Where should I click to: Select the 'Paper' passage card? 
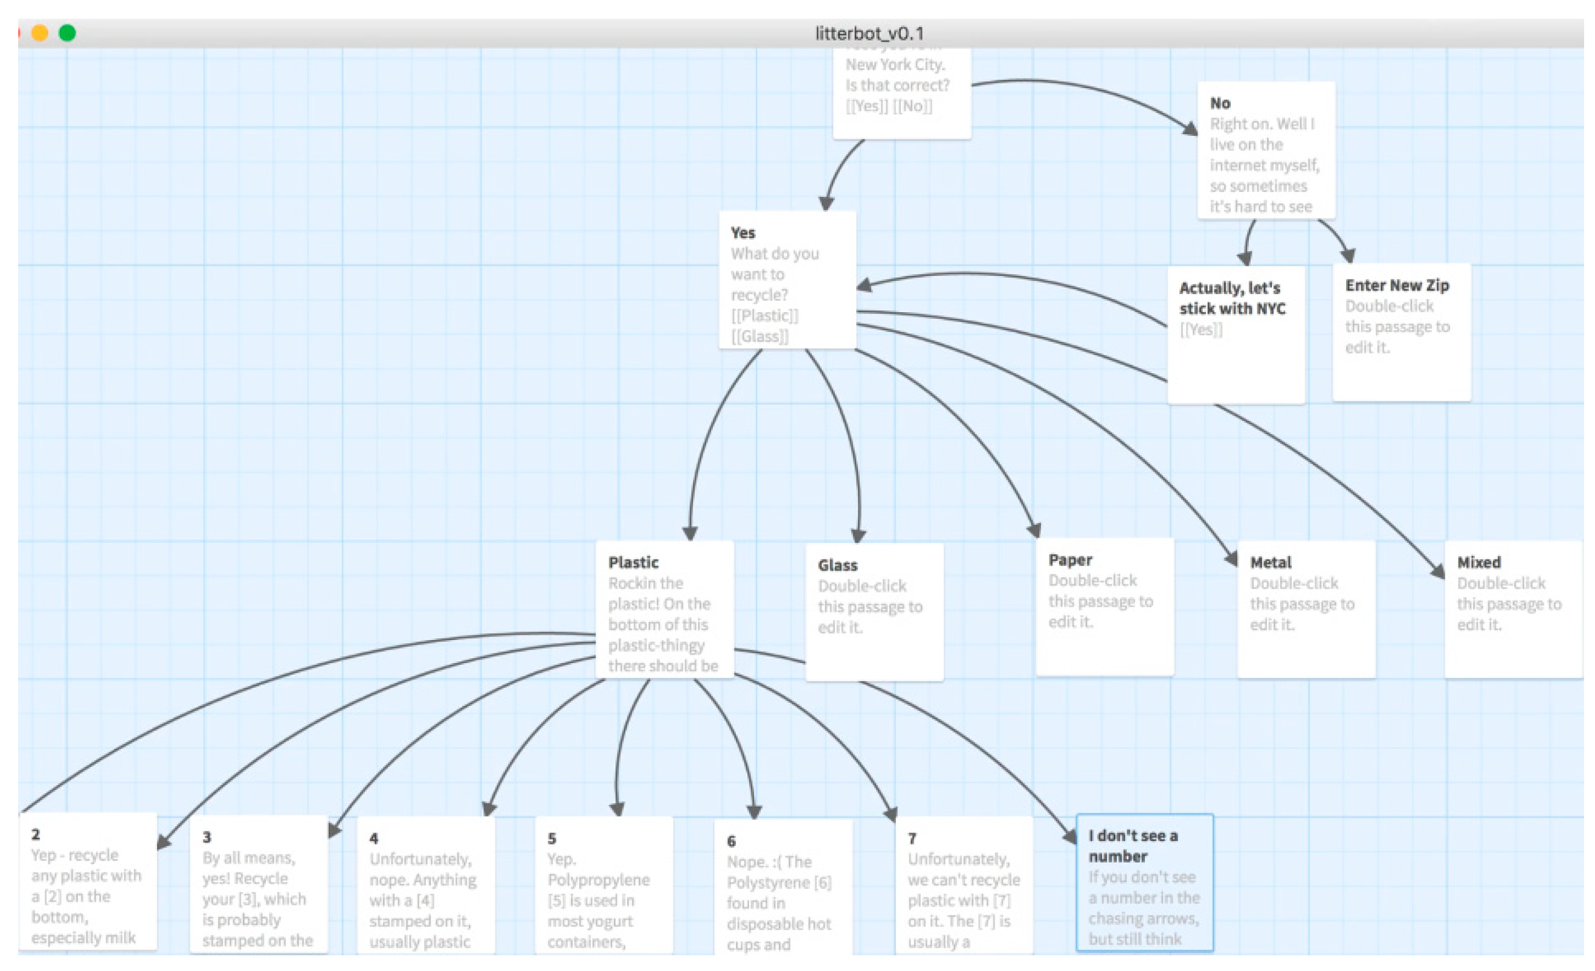(x=1104, y=607)
